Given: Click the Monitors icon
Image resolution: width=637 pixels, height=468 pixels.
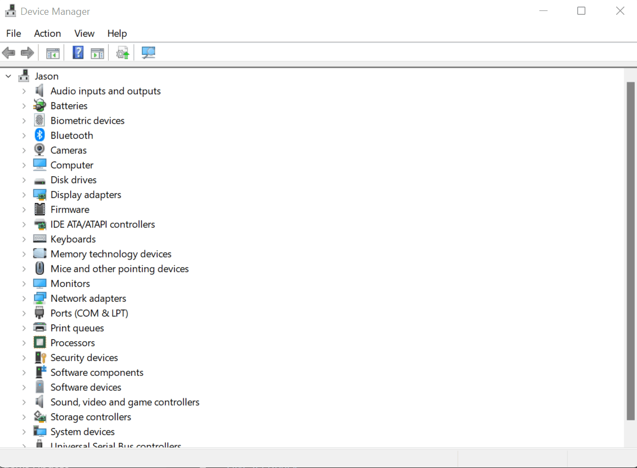Looking at the screenshot, I should (x=40, y=283).
